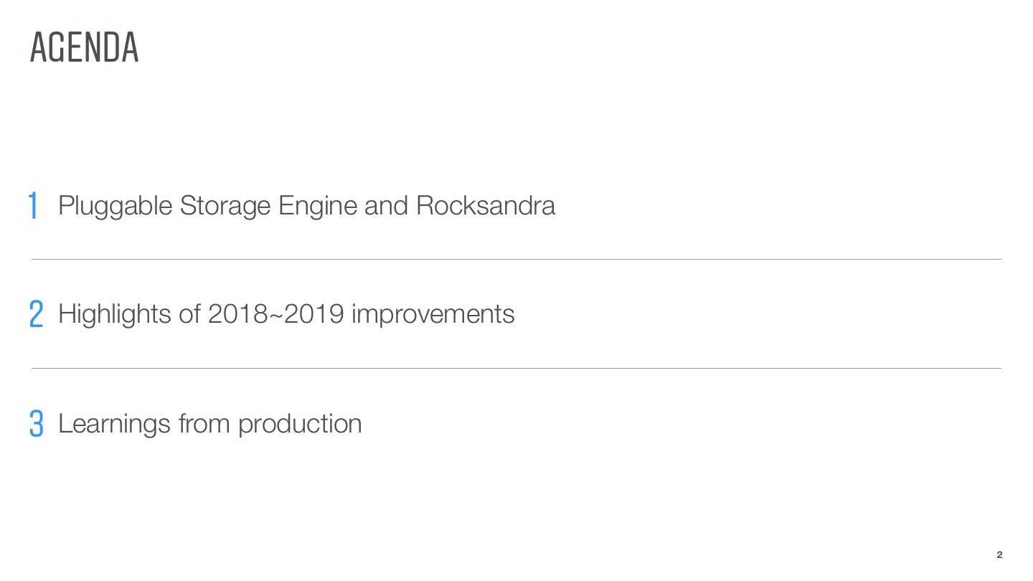Click the word "Rocksandra" in item one
The height and width of the screenshot is (581, 1033).
coord(485,206)
